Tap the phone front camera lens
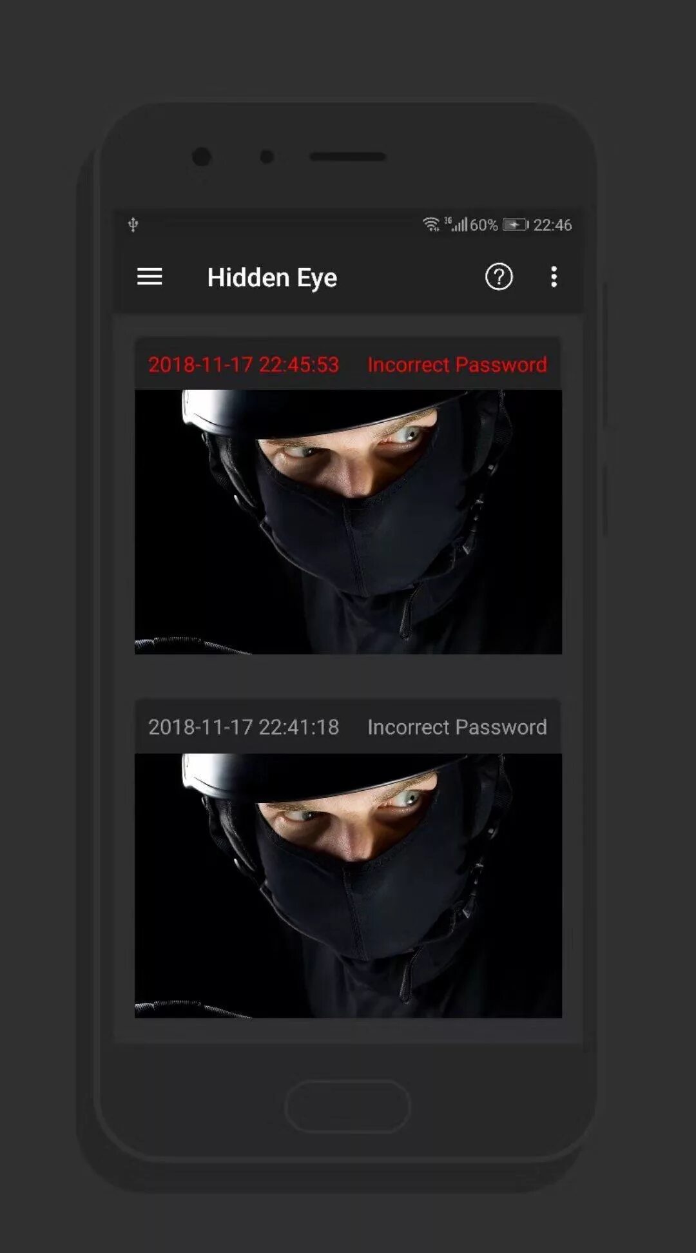Image resolution: width=696 pixels, height=1253 pixels. 202,157
